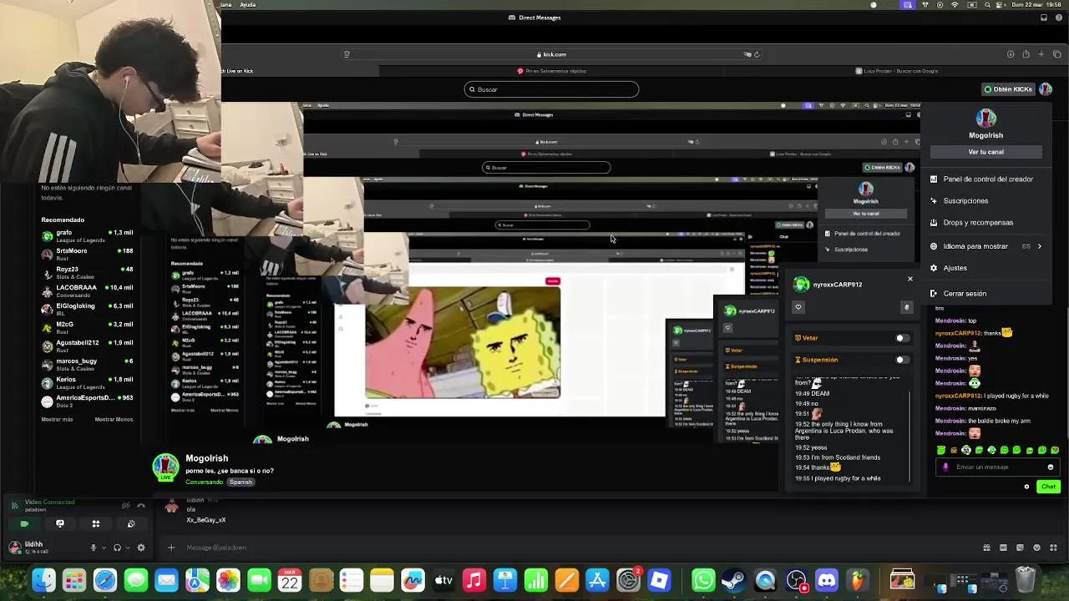
Task: Open Discord from the dock
Action: (827, 580)
